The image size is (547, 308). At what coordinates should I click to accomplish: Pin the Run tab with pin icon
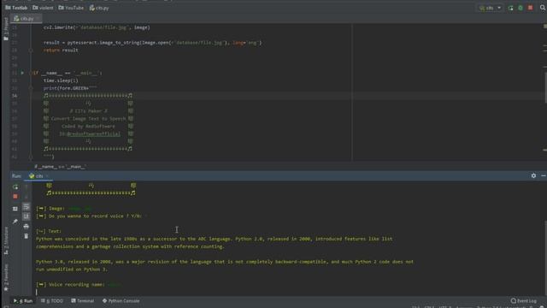[x=15, y=222]
